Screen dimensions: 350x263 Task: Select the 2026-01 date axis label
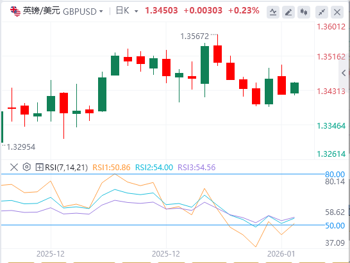pyautogui.click(x=281, y=254)
